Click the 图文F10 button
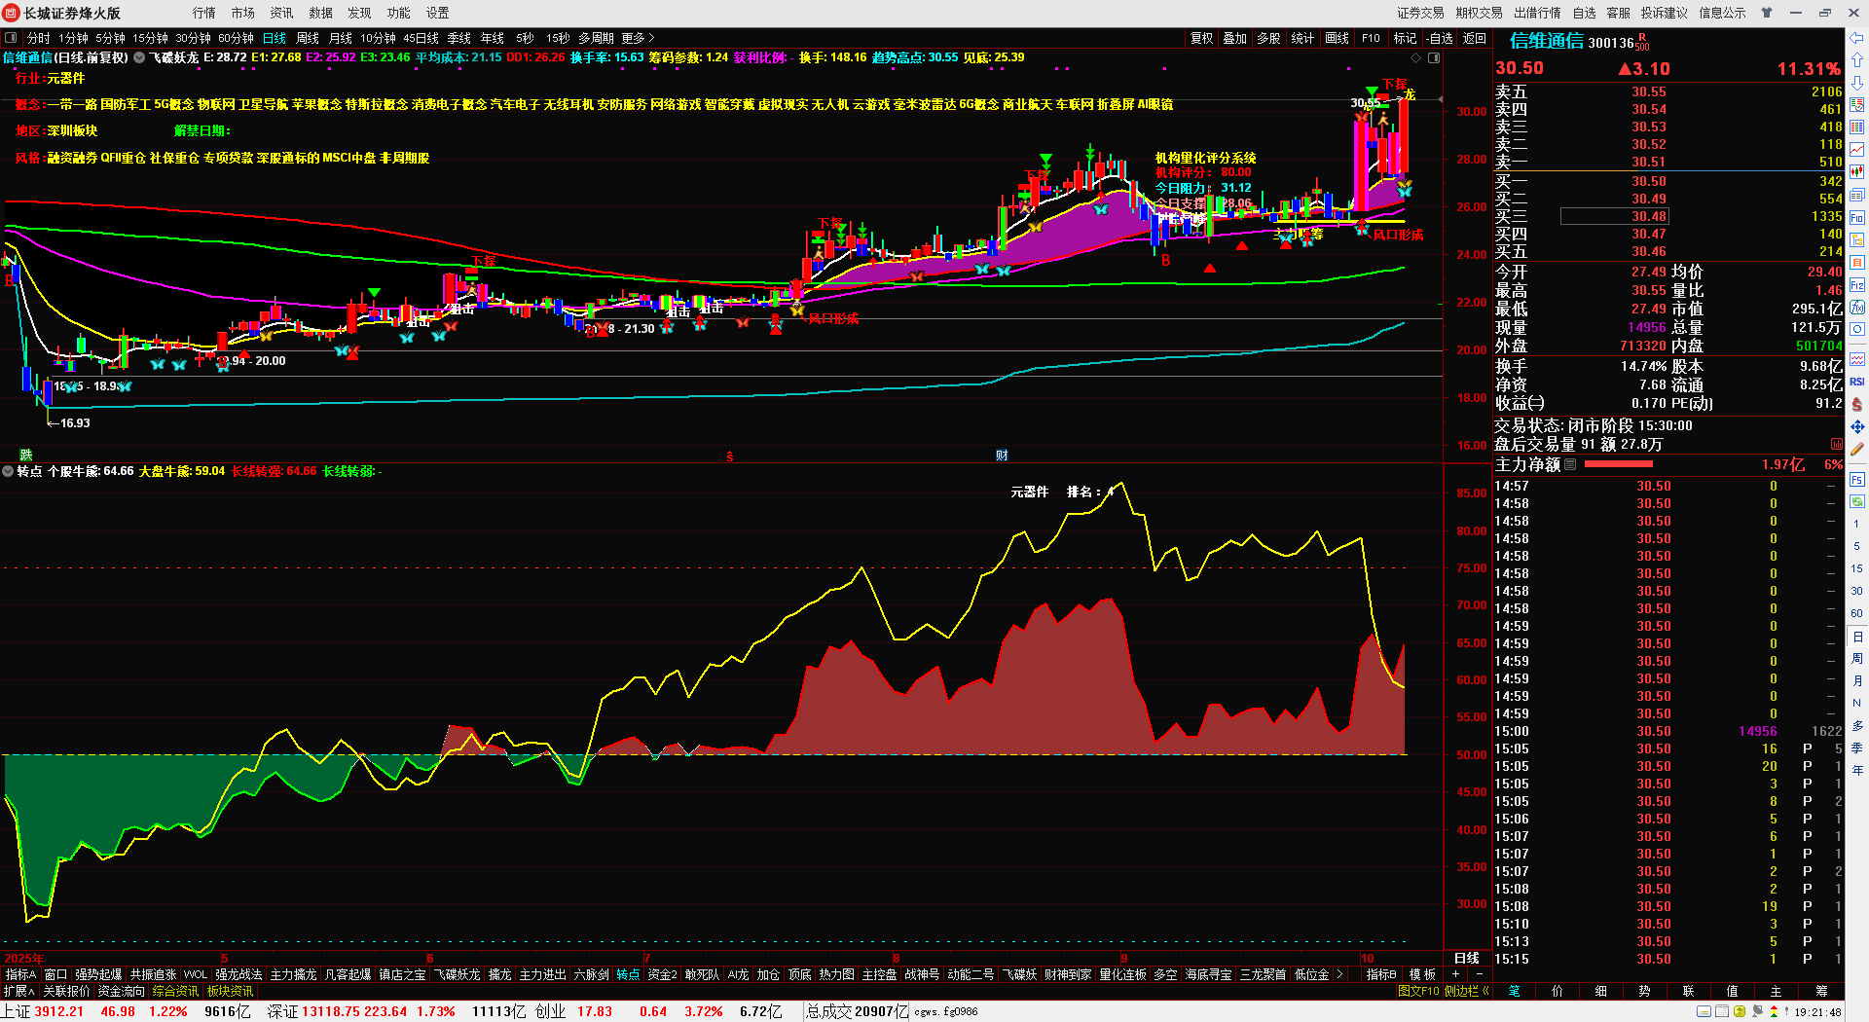This screenshot has height=1022, width=1869. point(1418,991)
